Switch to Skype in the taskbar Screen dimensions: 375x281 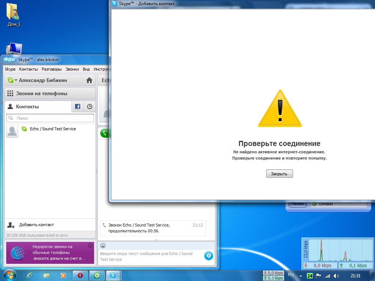112,276
